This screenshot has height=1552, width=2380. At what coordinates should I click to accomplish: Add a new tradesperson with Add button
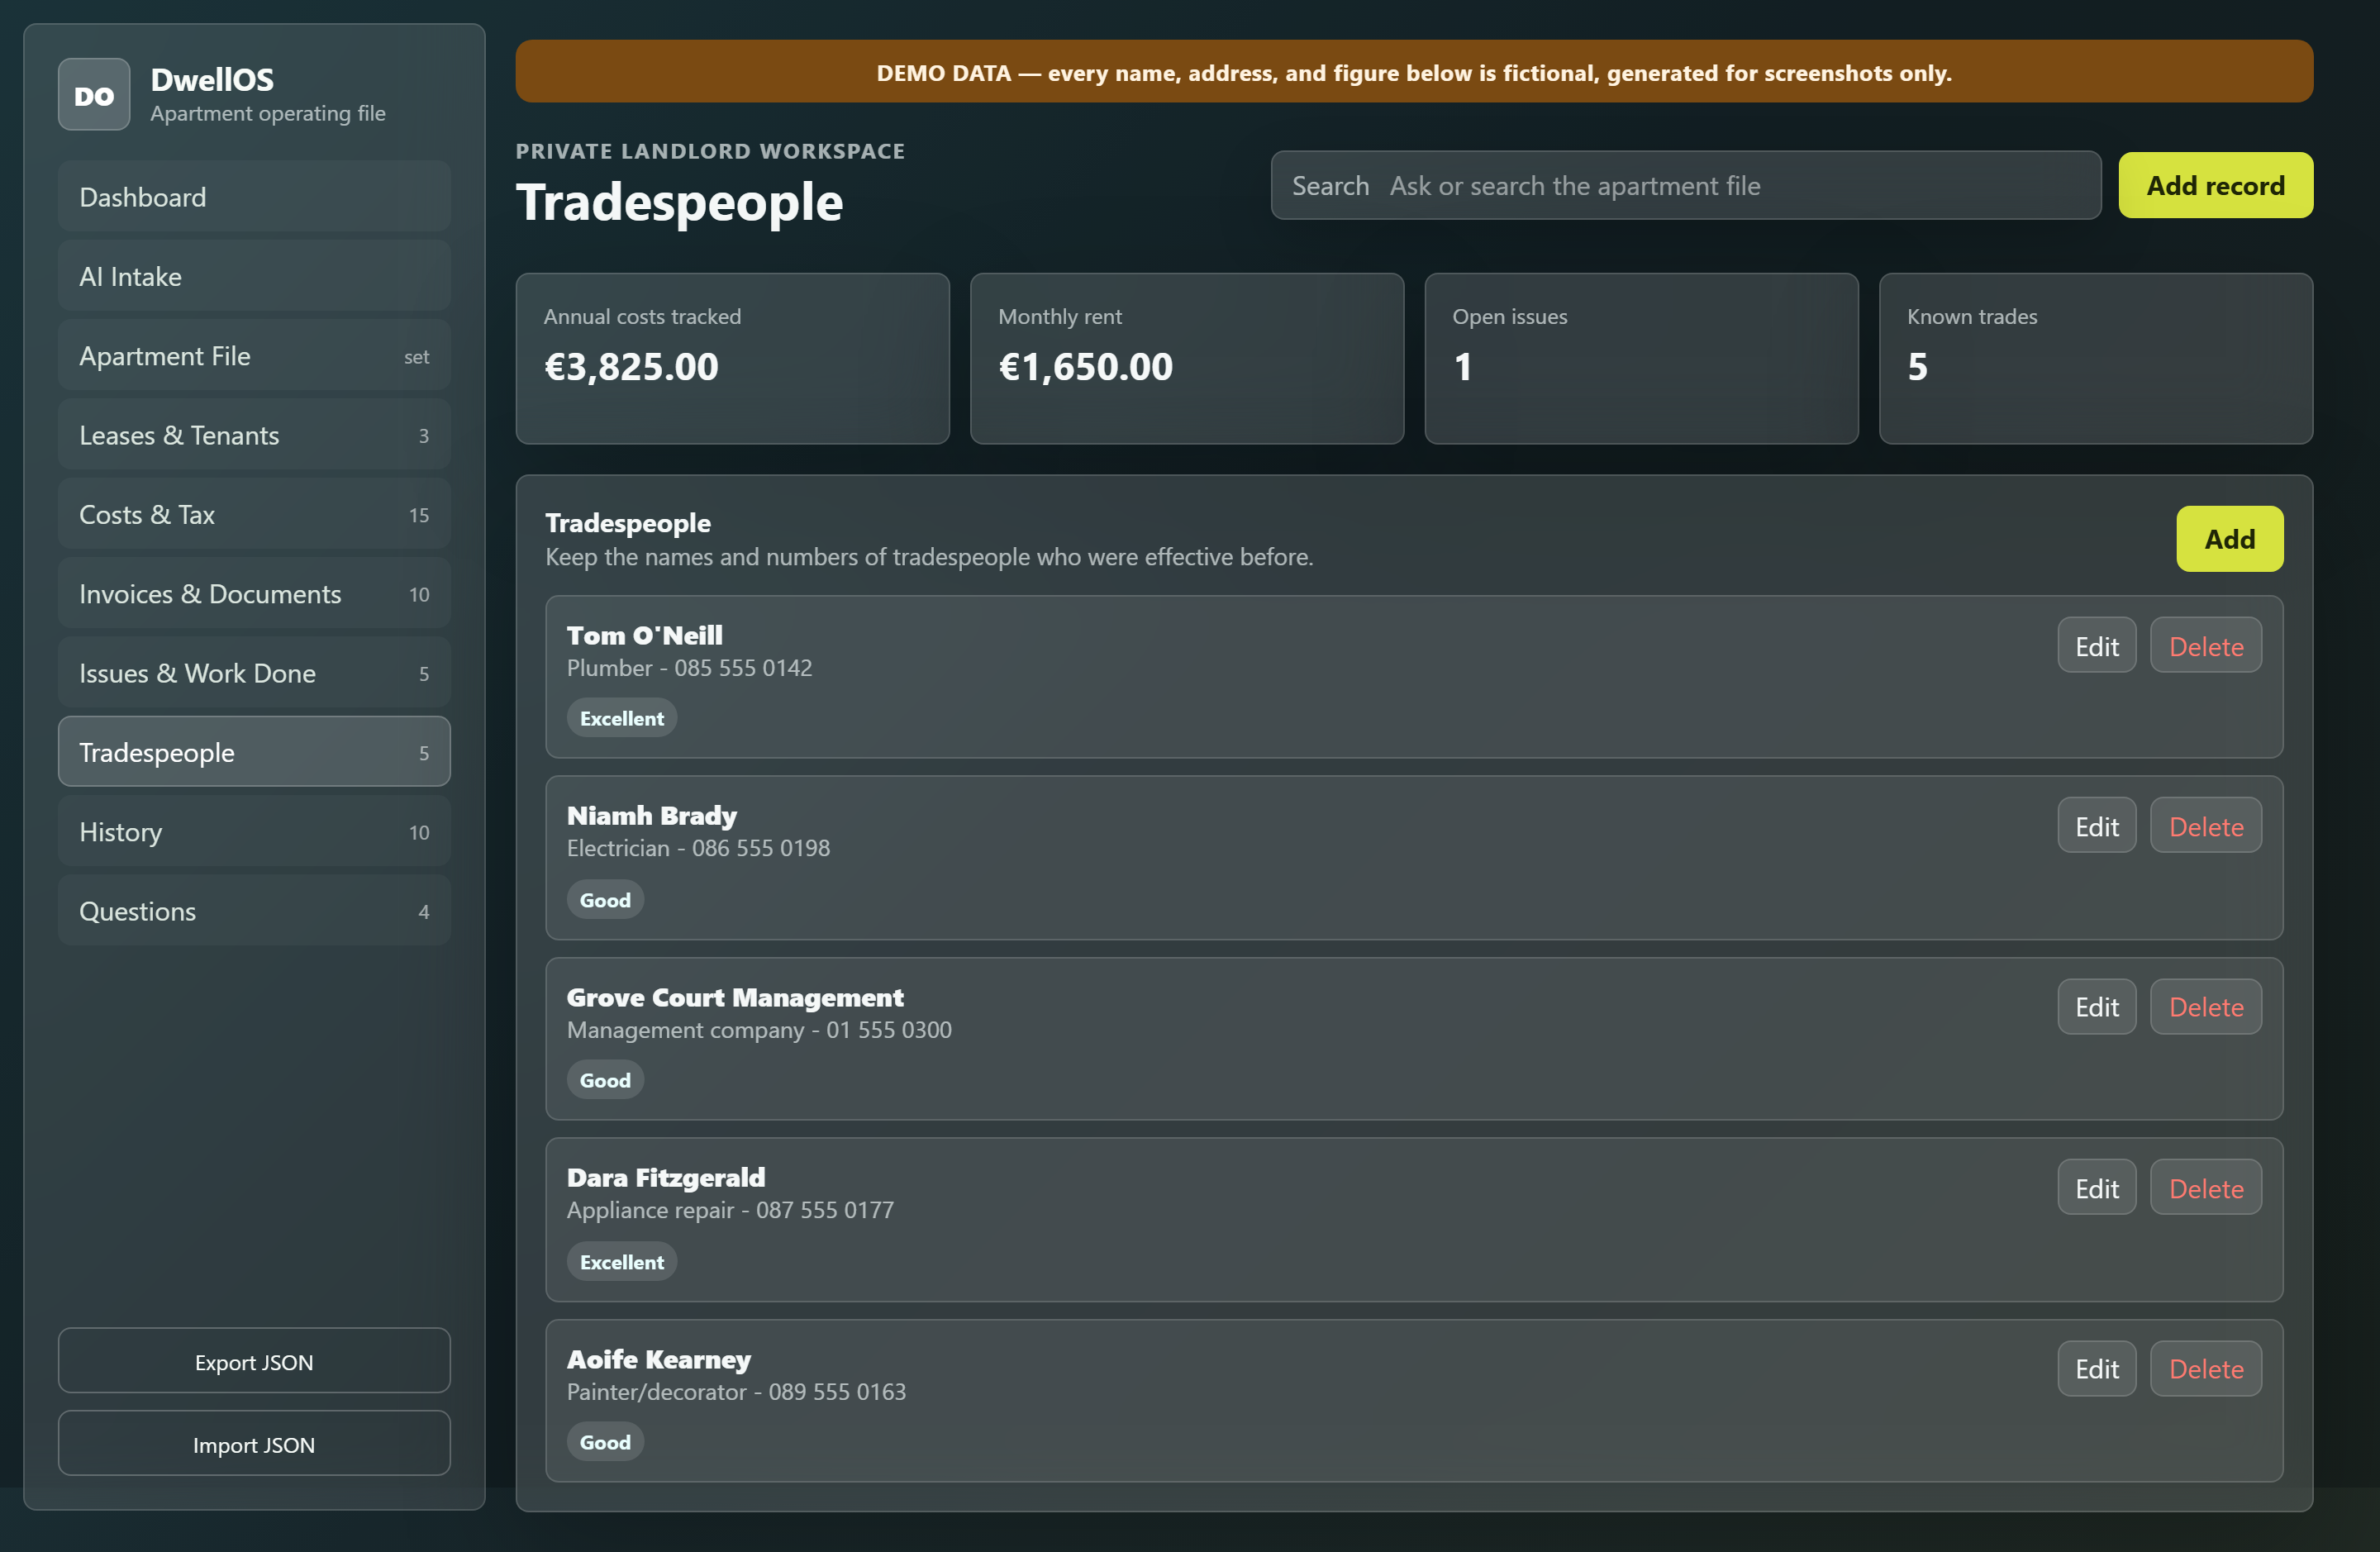coord(2229,539)
